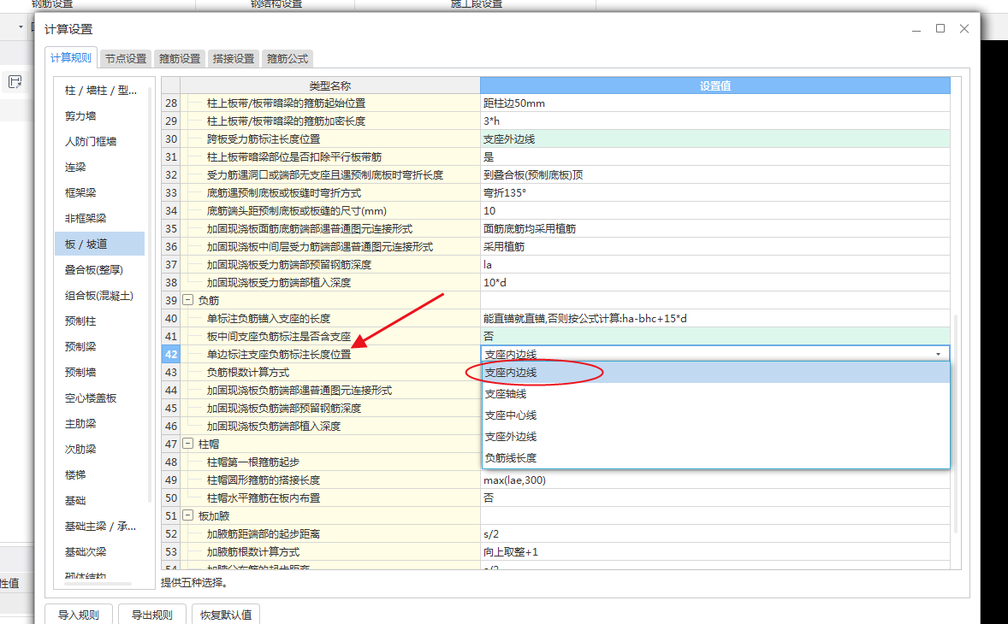The image size is (1008, 624).
Task: Select 预制梁 in the component list
Action: [100, 347]
